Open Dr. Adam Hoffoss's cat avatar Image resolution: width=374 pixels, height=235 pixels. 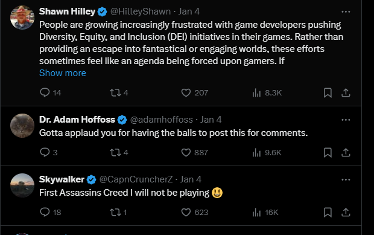(22, 126)
